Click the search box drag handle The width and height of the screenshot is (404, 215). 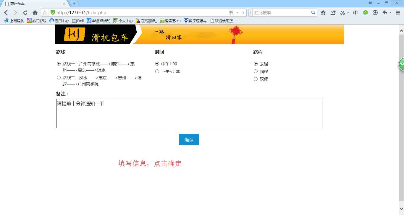(x=251, y=13)
